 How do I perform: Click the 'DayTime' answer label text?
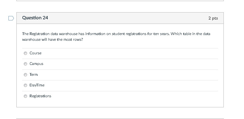coord(37,85)
